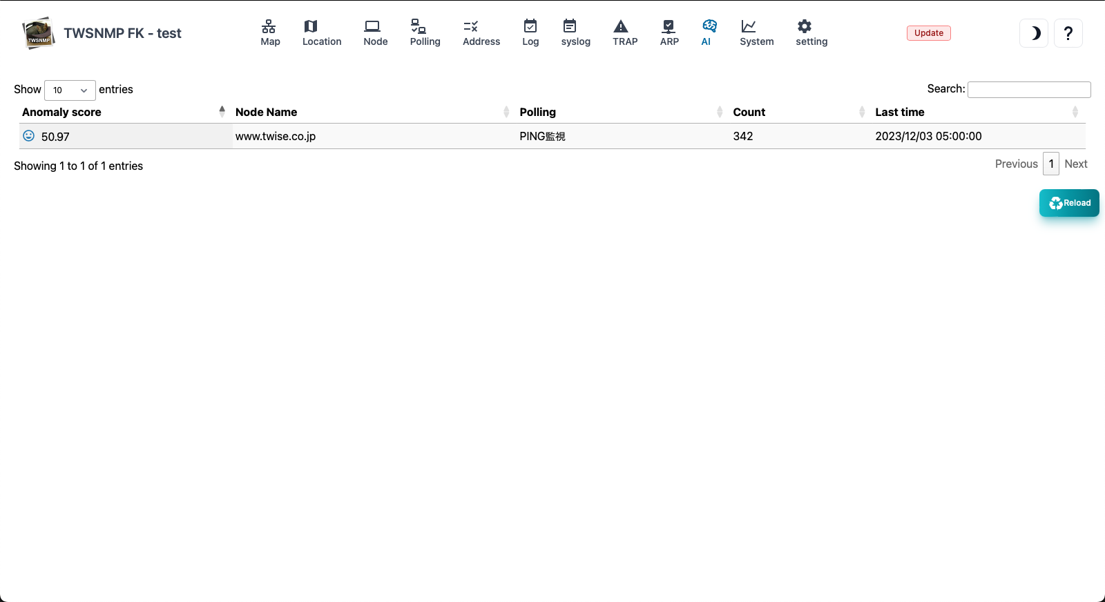Click the smiley anomaly icon for 50.97
The width and height of the screenshot is (1105, 602).
(28, 136)
